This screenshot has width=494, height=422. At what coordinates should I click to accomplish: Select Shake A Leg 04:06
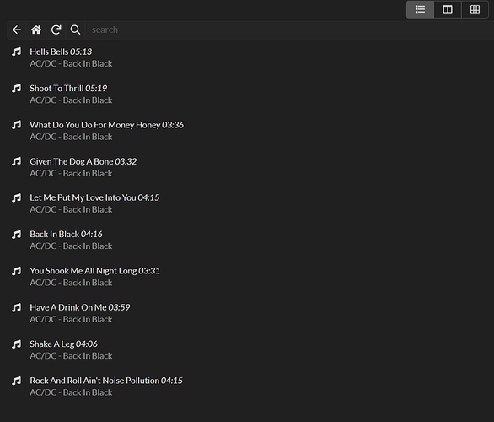[x=63, y=344]
